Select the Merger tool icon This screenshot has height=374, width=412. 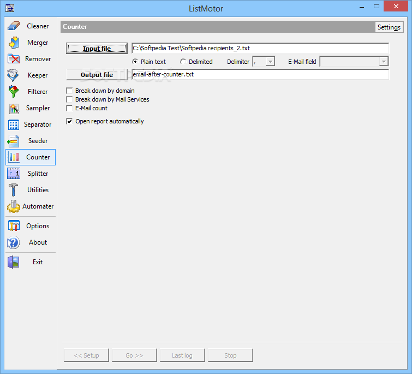pos(14,43)
